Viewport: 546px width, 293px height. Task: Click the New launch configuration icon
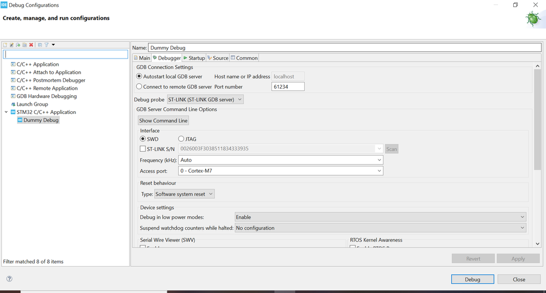click(x=5, y=45)
